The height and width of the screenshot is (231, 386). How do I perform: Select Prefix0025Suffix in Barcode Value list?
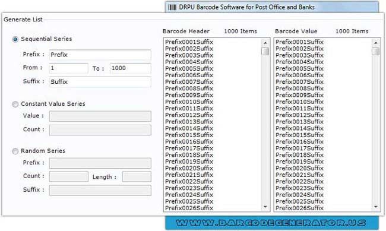[x=299, y=201]
